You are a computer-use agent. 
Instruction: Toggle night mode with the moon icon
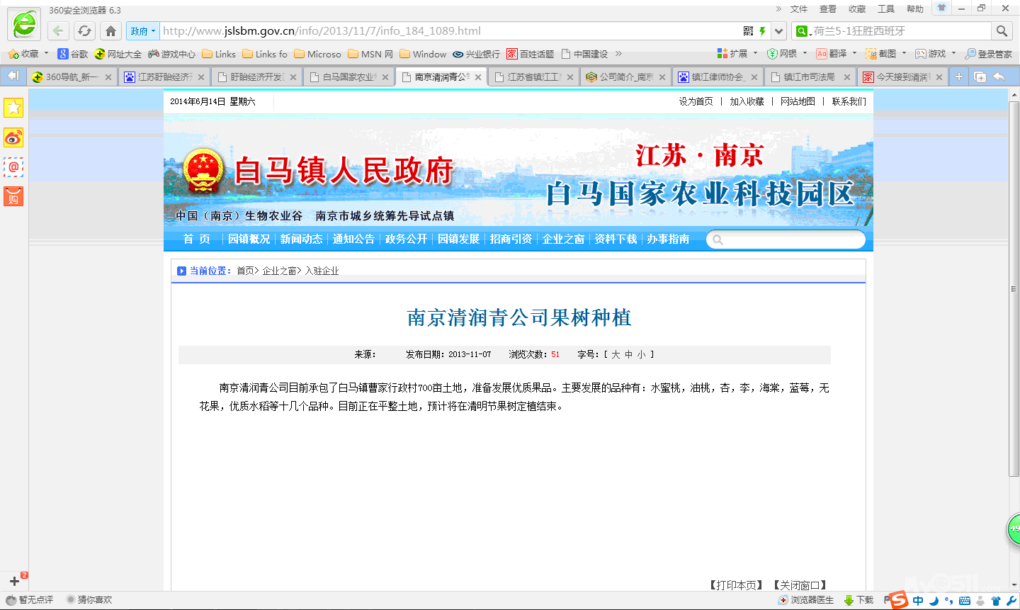934,601
